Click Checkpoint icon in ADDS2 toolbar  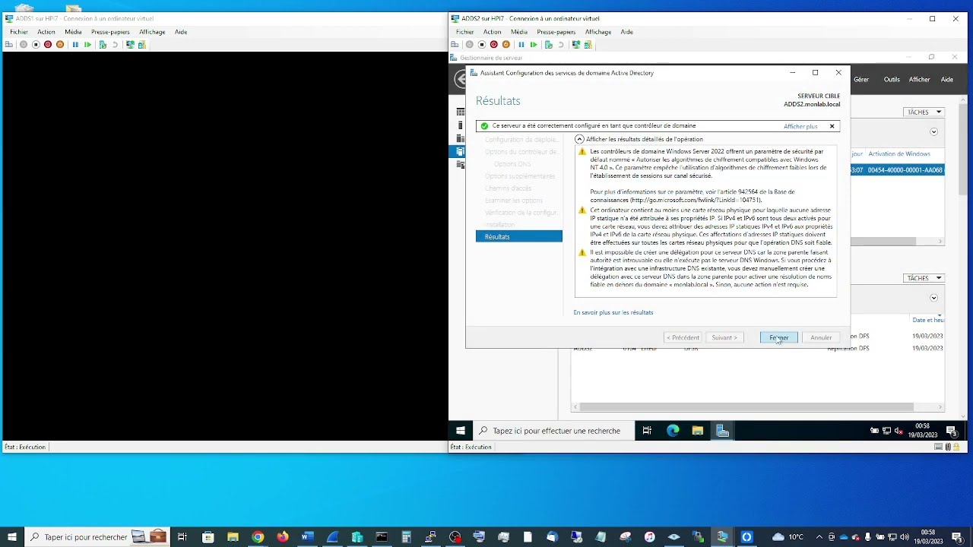point(549,45)
